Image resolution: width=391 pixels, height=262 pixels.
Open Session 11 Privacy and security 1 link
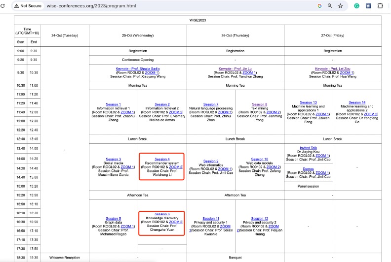(x=211, y=219)
